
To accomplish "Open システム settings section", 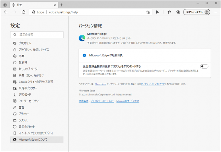I will 37,120.
